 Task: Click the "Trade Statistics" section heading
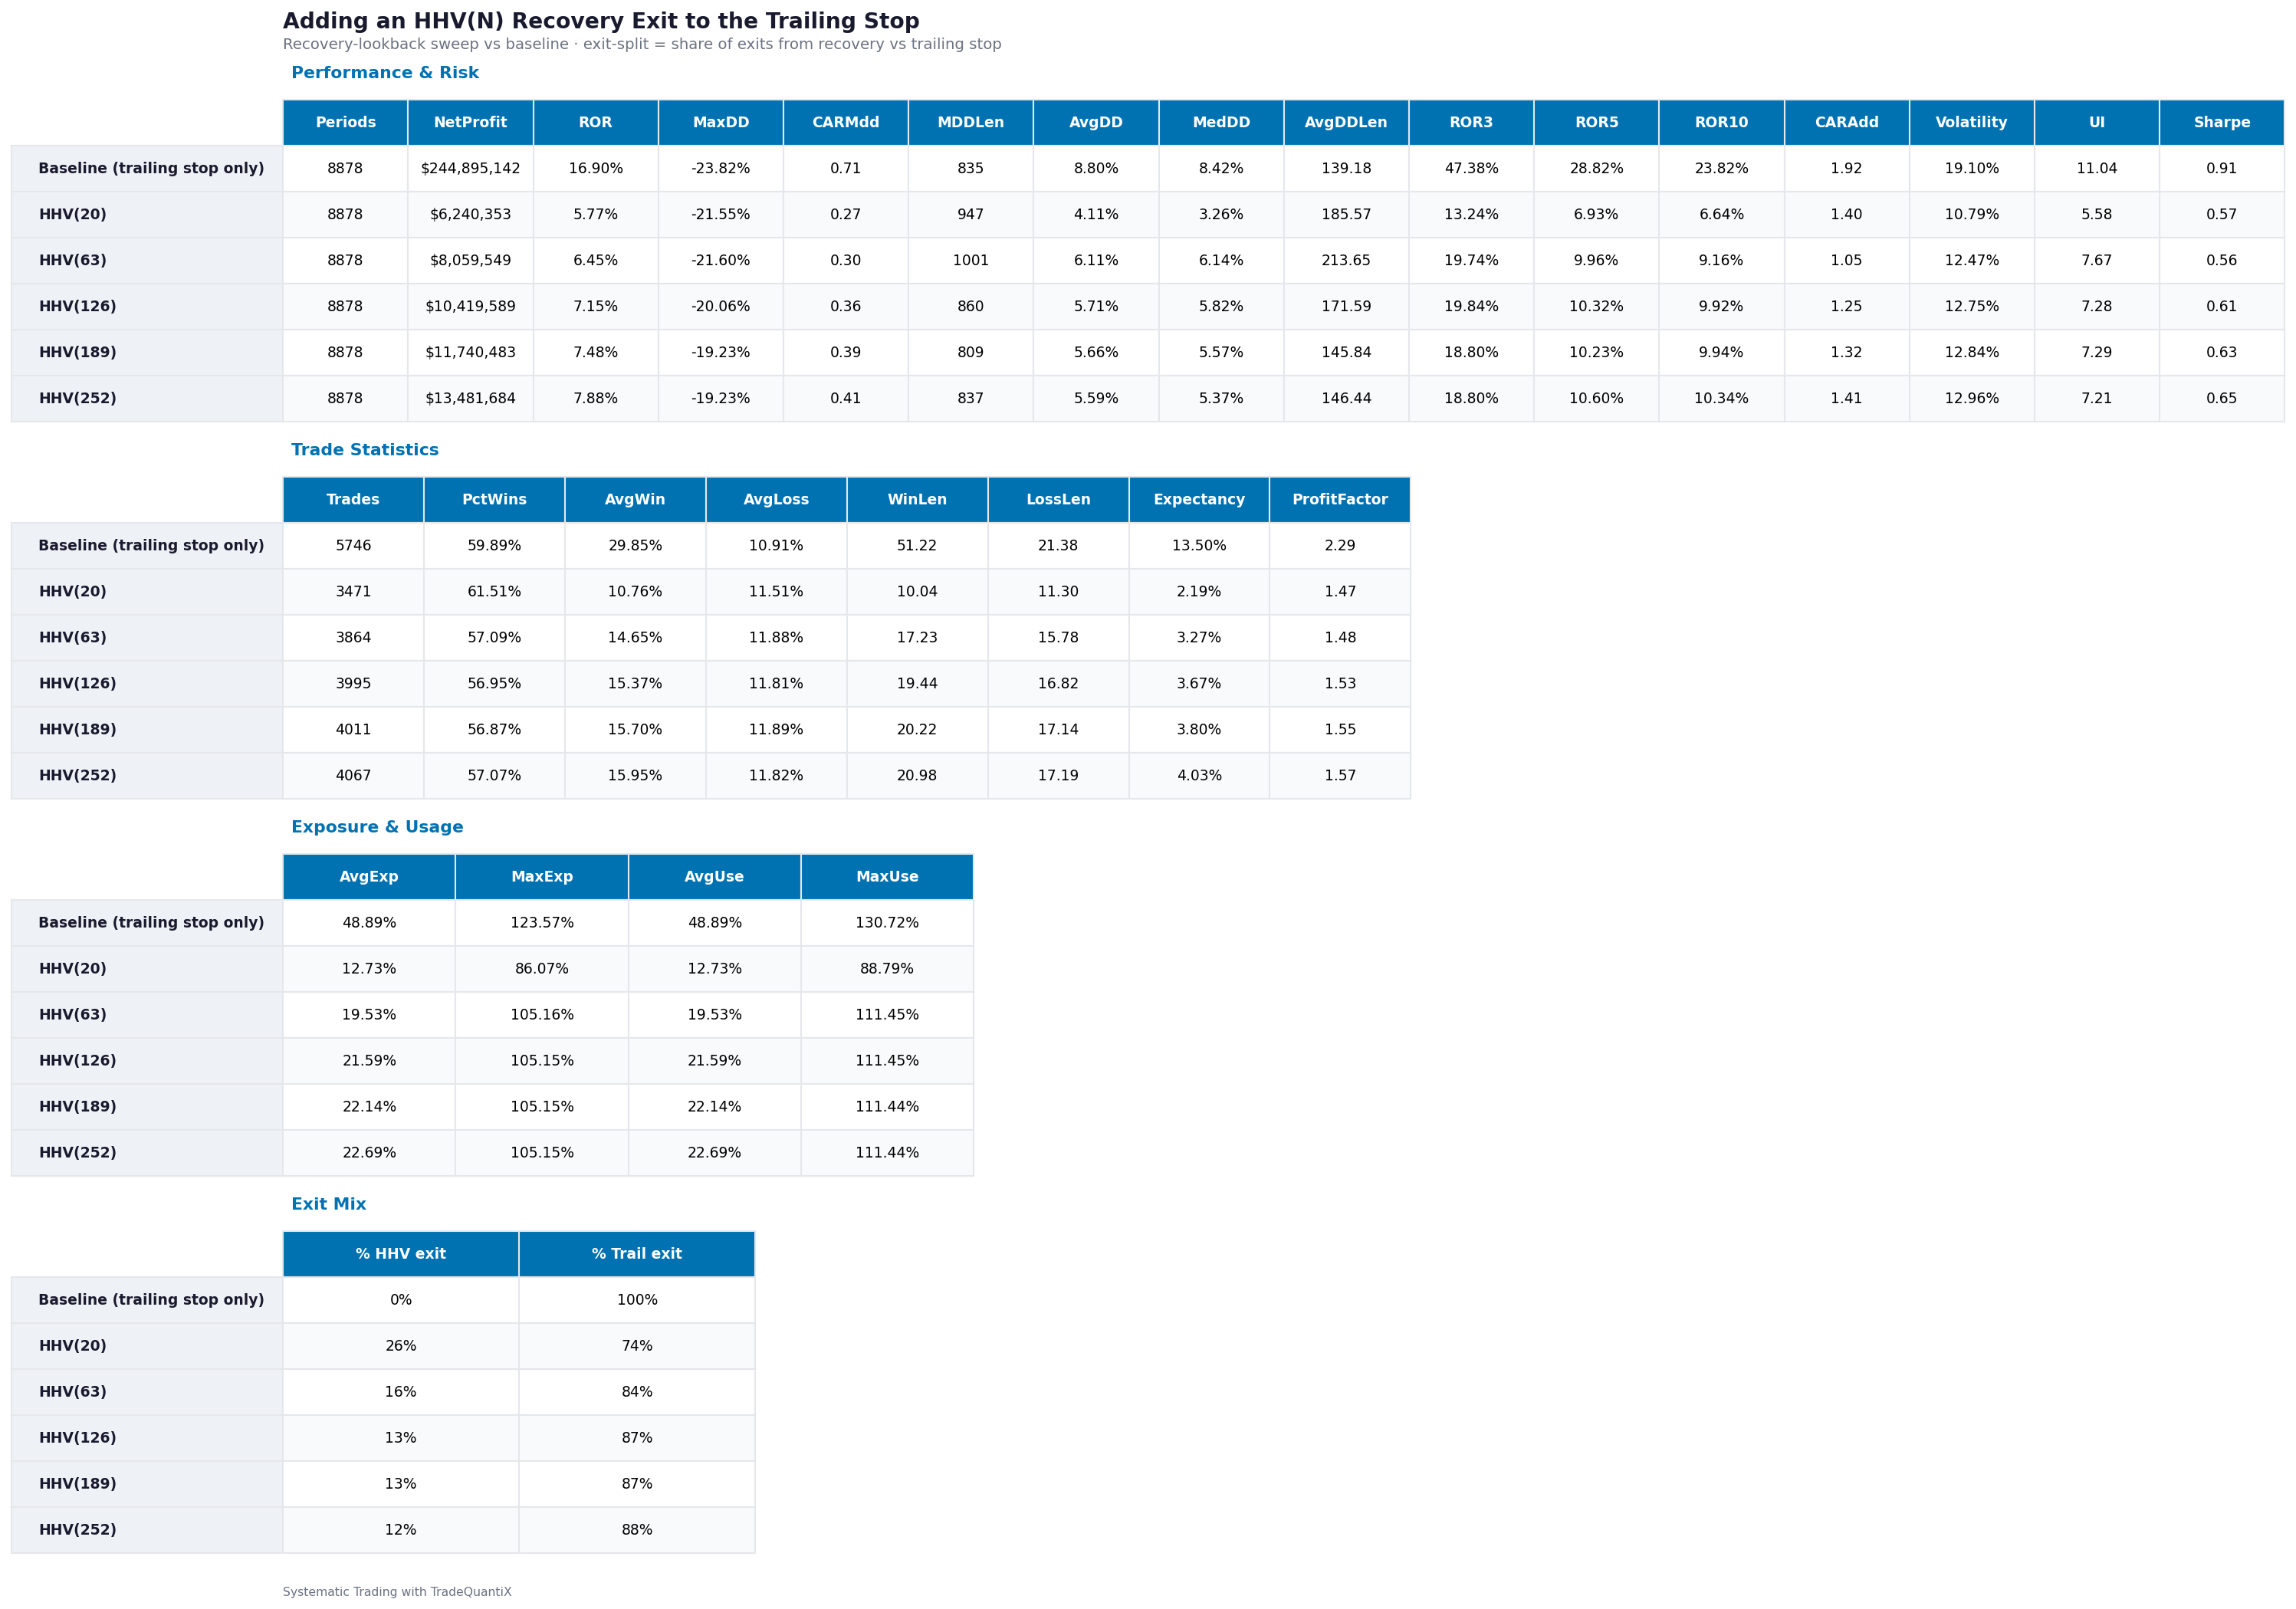pos(365,450)
